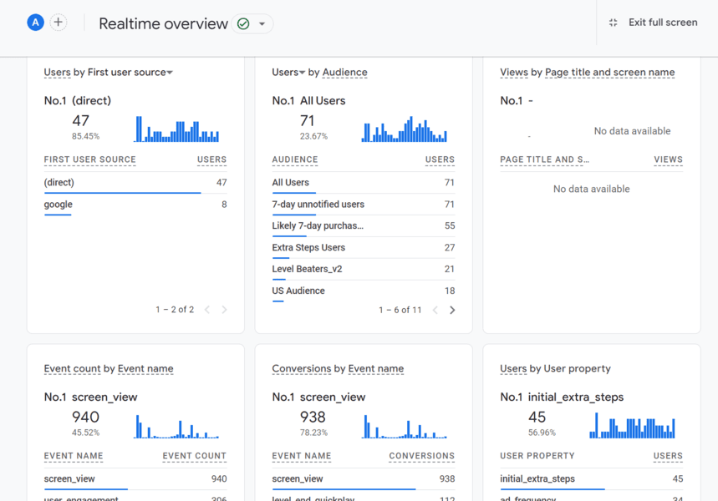Click the EVENT COUNT column header
The height and width of the screenshot is (501, 718).
pos(195,456)
